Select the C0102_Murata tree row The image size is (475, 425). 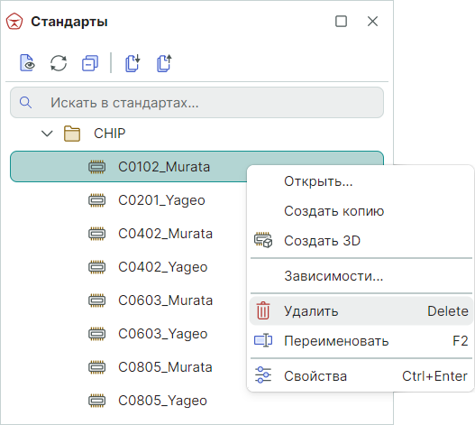click(129, 167)
